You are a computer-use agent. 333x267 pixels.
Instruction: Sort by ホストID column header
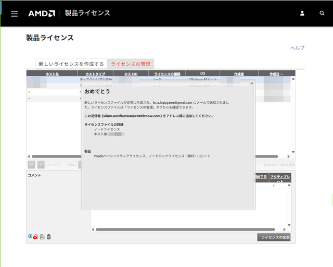tap(131, 74)
